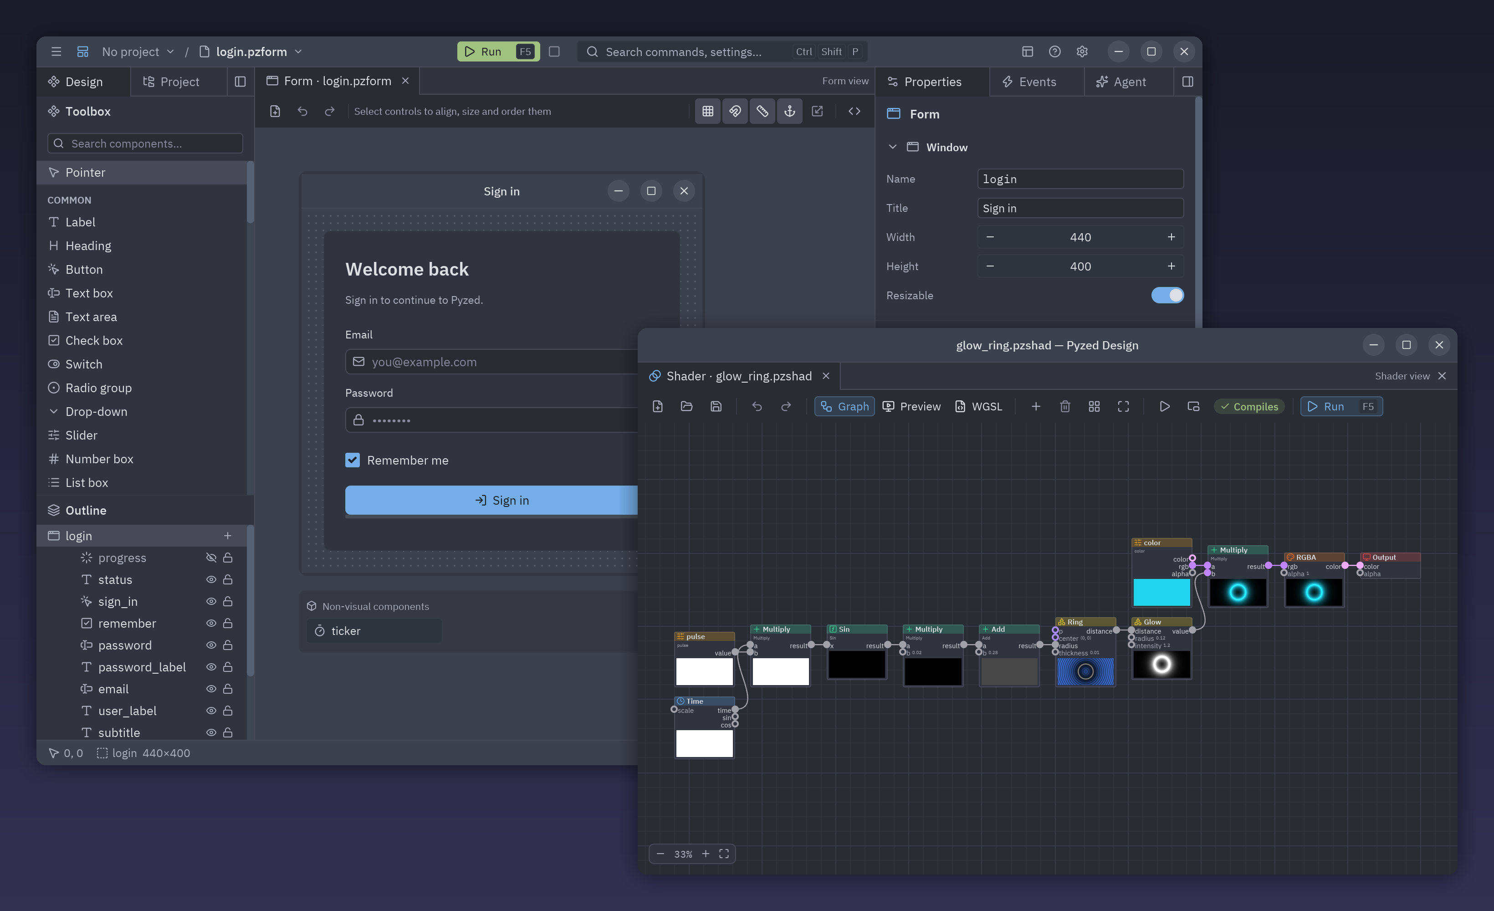Screen dimensions: 1494x911
Task: Click the Search components input field
Action: click(x=145, y=143)
